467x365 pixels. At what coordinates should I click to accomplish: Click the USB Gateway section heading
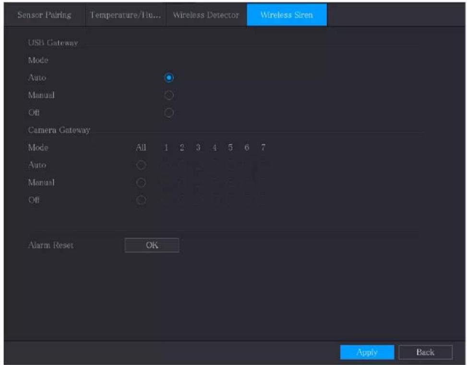[x=53, y=43]
